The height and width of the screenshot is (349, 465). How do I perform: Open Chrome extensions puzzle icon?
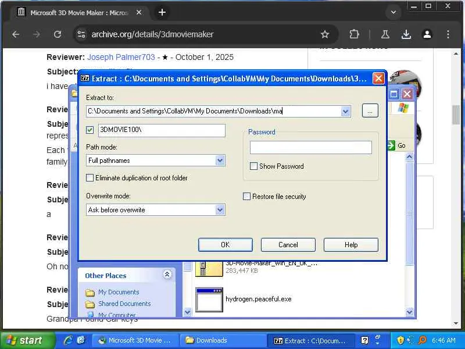(354, 34)
